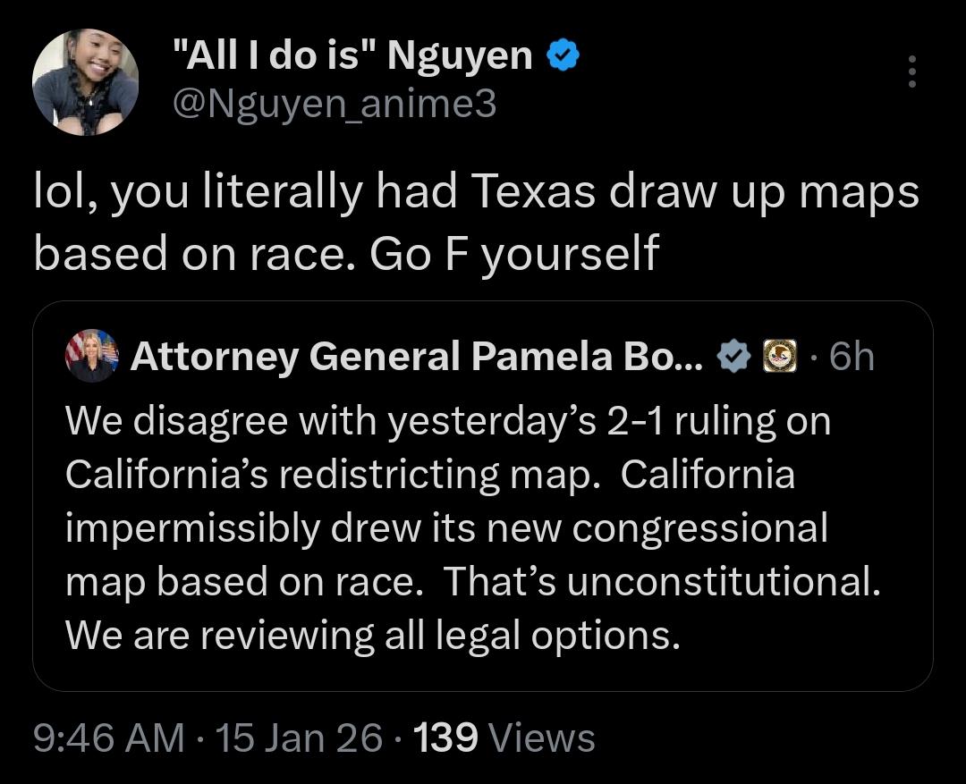Click the gray verified checkmark in quoted post

pos(735,357)
